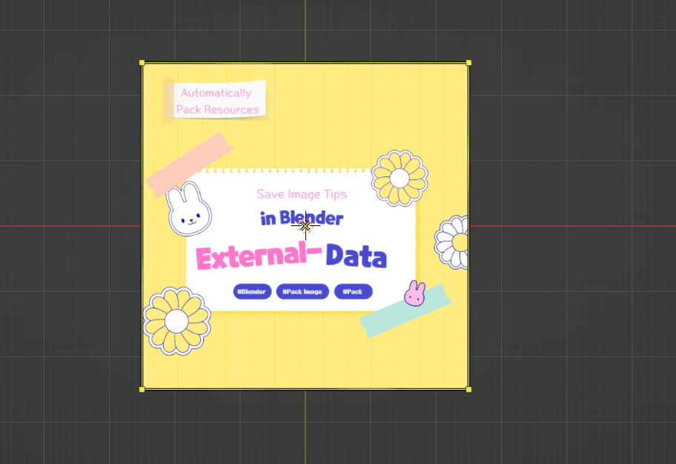Click the "Automatically Pack Resources" note on image
This screenshot has height=464, width=676.
216,99
